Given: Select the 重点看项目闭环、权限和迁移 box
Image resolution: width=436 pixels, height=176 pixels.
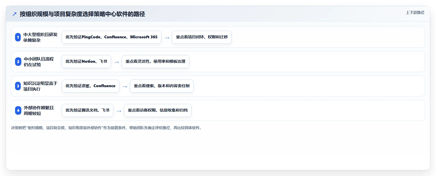Looking at the screenshot, I should [x=202, y=37].
